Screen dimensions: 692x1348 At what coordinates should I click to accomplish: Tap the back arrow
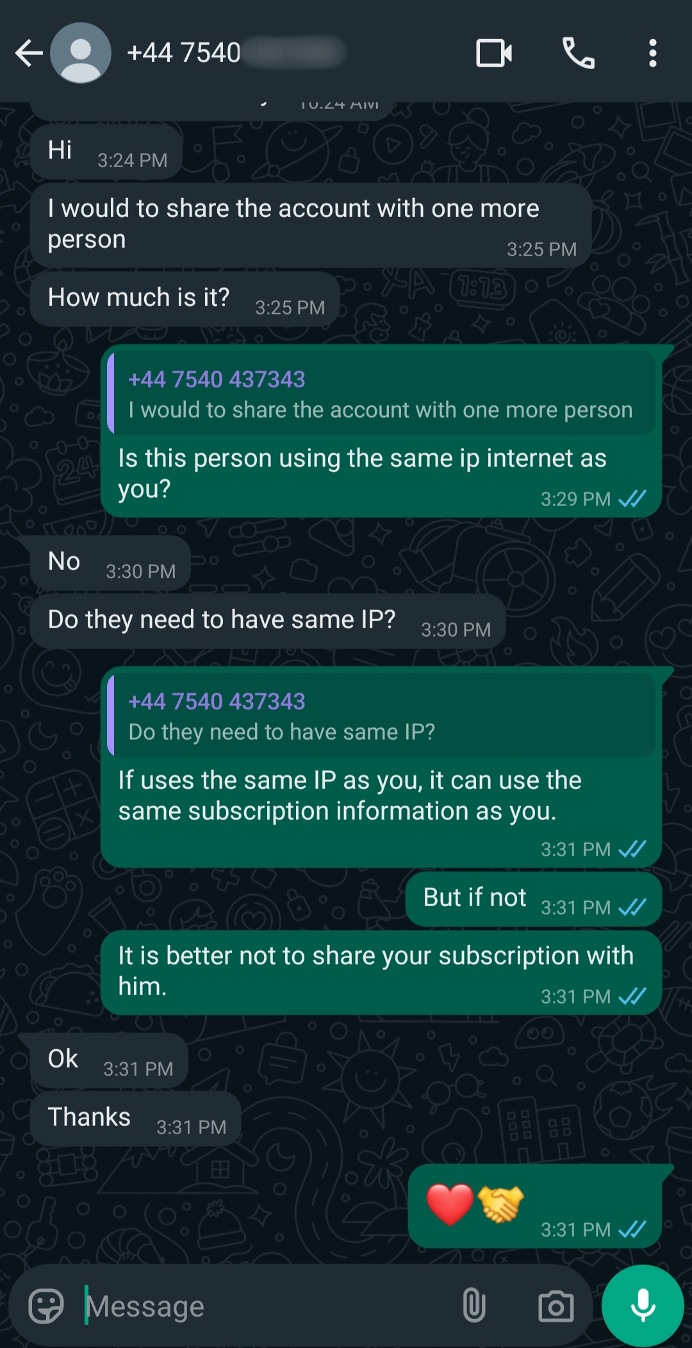coord(29,53)
